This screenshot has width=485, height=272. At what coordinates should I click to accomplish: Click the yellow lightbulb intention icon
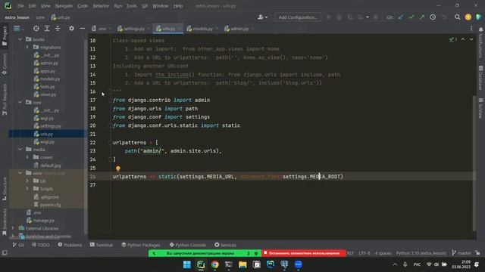click(x=118, y=168)
